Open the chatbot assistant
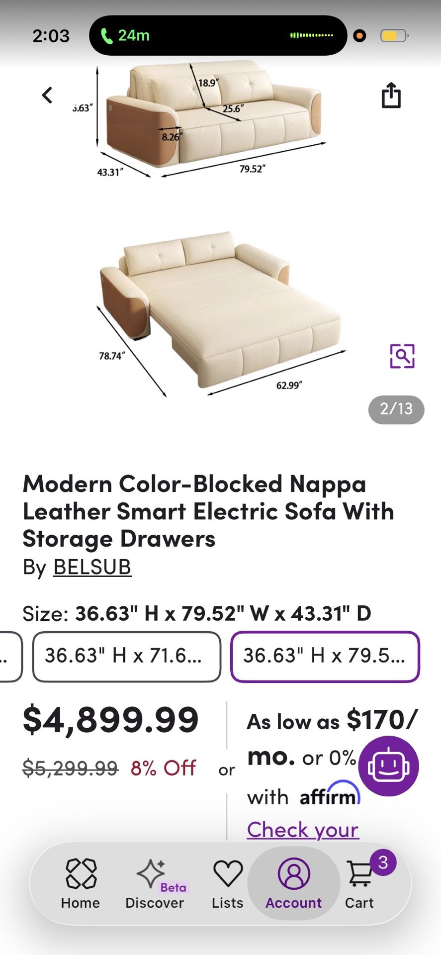The image size is (441, 955). tap(388, 766)
